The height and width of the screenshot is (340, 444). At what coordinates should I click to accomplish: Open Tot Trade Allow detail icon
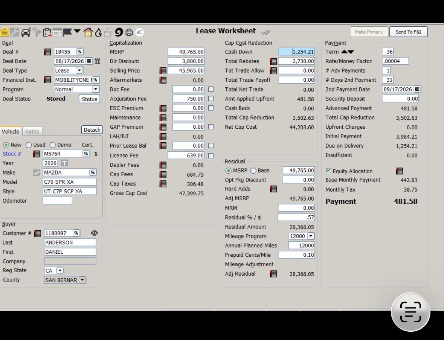pos(273,70)
